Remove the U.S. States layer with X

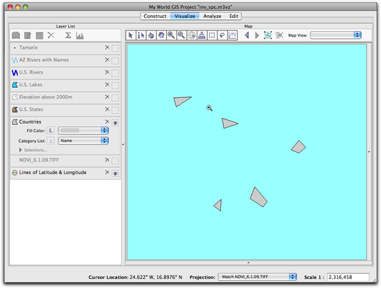pos(107,110)
